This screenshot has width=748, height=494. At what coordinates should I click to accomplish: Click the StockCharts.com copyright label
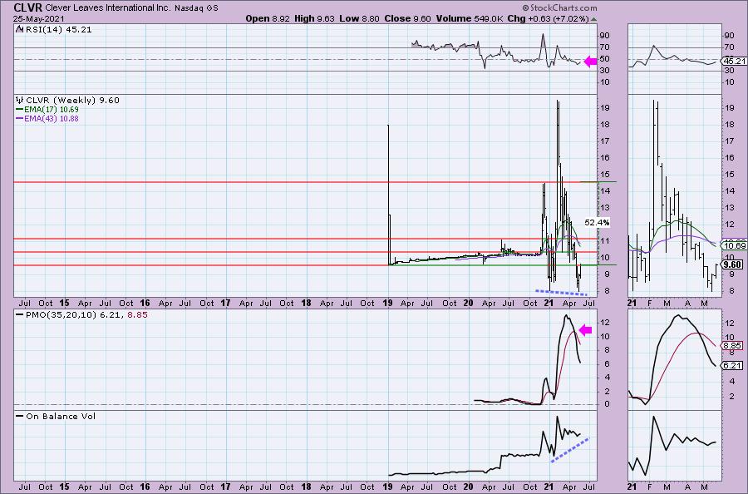(x=559, y=7)
